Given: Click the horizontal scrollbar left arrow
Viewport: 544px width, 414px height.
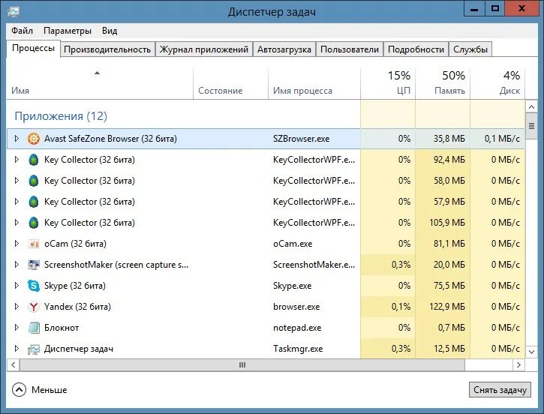Looking at the screenshot, I should pos(14,364).
